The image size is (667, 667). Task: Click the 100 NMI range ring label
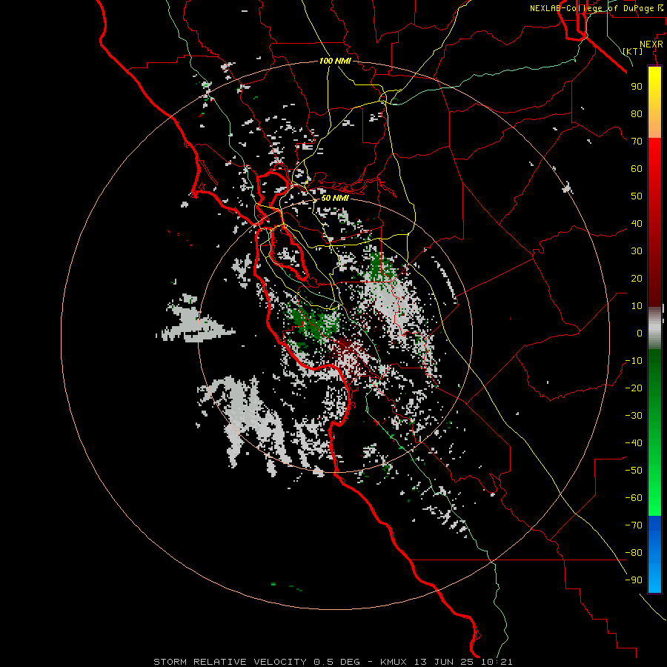pyautogui.click(x=335, y=61)
